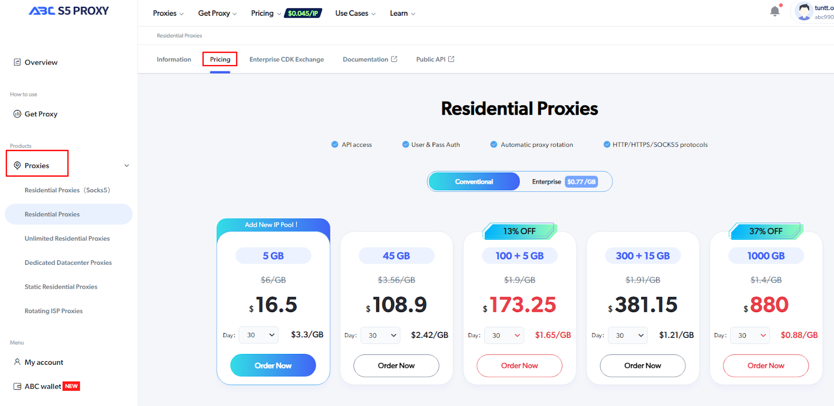Open ABC wallet page

click(43, 386)
